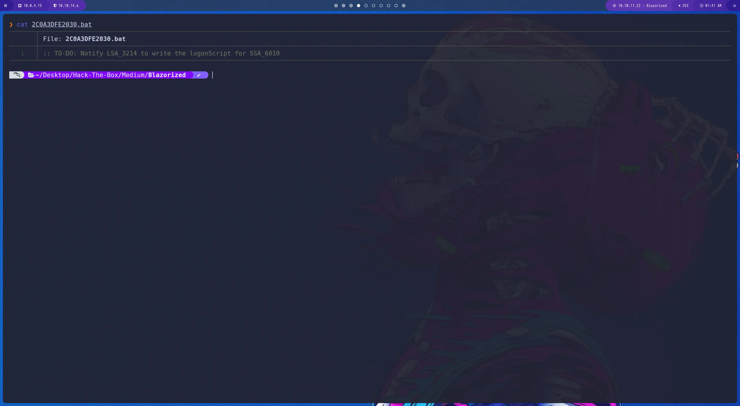Click the VPN shield icon next to 10.10.14.6
Image resolution: width=740 pixels, height=406 pixels.
pos(55,5)
